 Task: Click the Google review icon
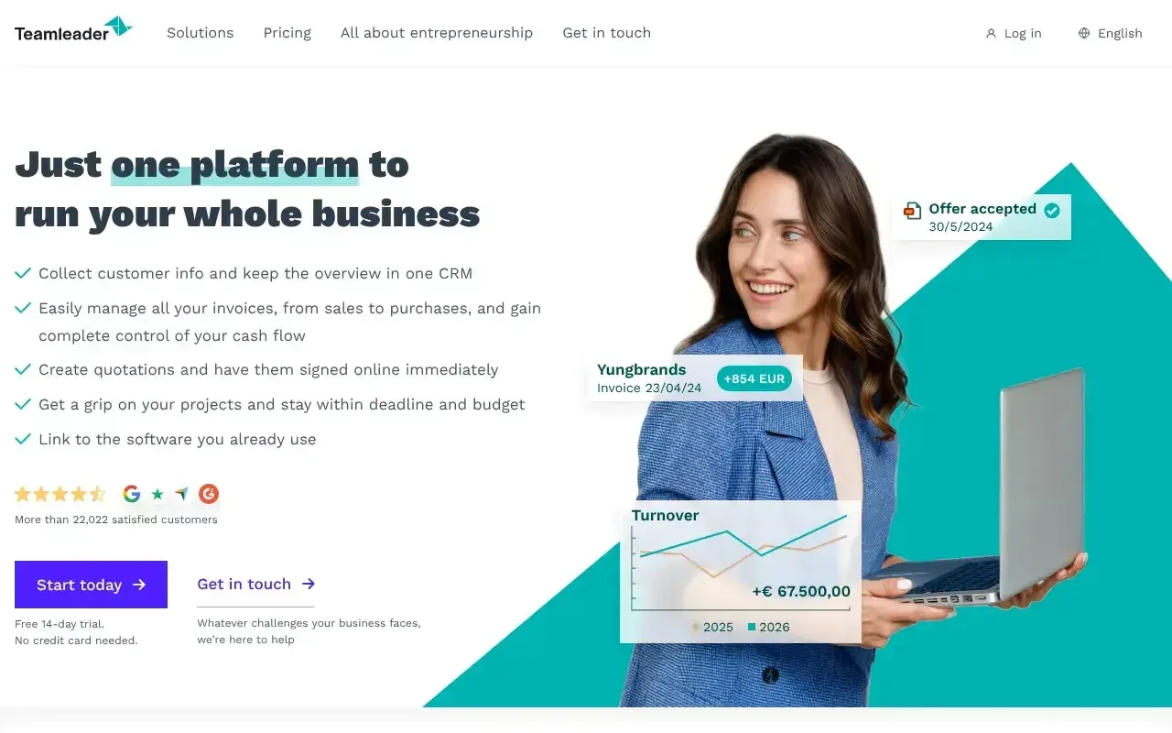pos(132,495)
